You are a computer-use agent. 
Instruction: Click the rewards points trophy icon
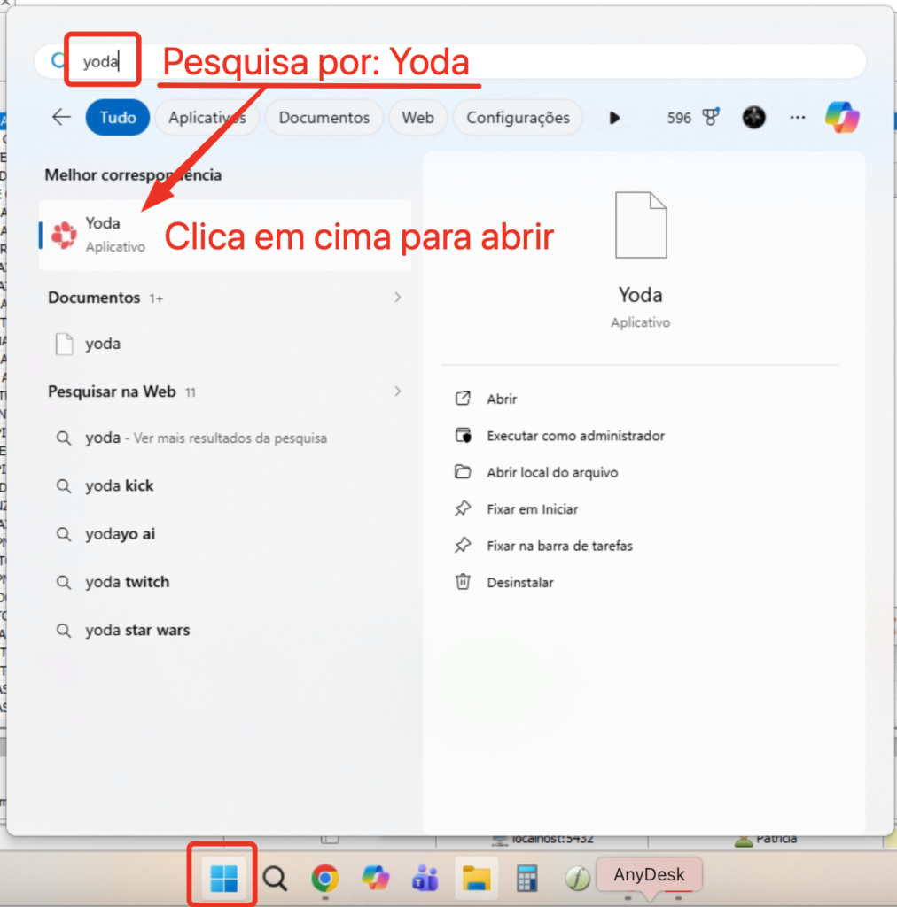coord(710,118)
